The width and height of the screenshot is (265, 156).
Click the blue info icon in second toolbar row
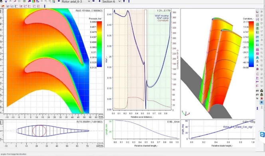pos(45,6)
